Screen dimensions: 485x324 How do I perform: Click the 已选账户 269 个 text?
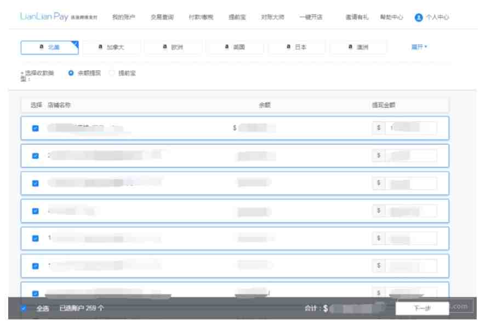pos(82,308)
